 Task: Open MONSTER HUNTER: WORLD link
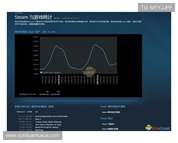(x=47, y=128)
